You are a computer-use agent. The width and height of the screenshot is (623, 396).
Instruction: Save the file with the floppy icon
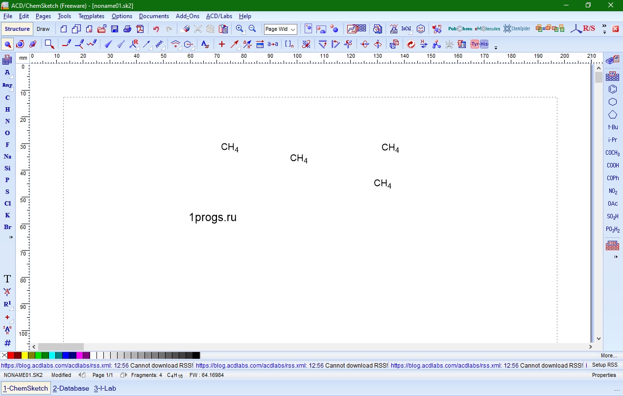click(x=114, y=29)
